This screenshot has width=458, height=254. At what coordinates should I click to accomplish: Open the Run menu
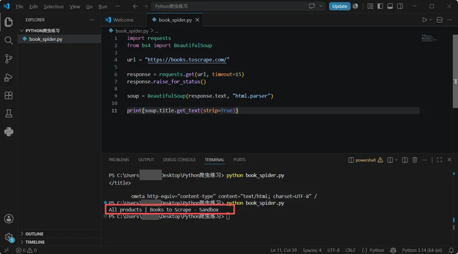tap(103, 6)
